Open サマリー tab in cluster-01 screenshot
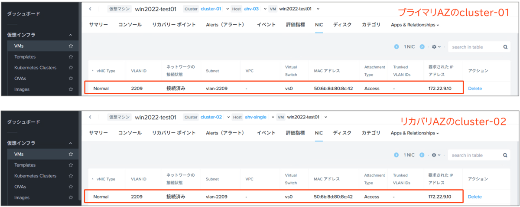This screenshot has width=520, height=207. (98, 25)
